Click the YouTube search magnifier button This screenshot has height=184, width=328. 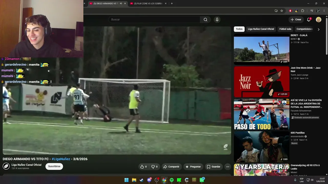(x=206, y=20)
